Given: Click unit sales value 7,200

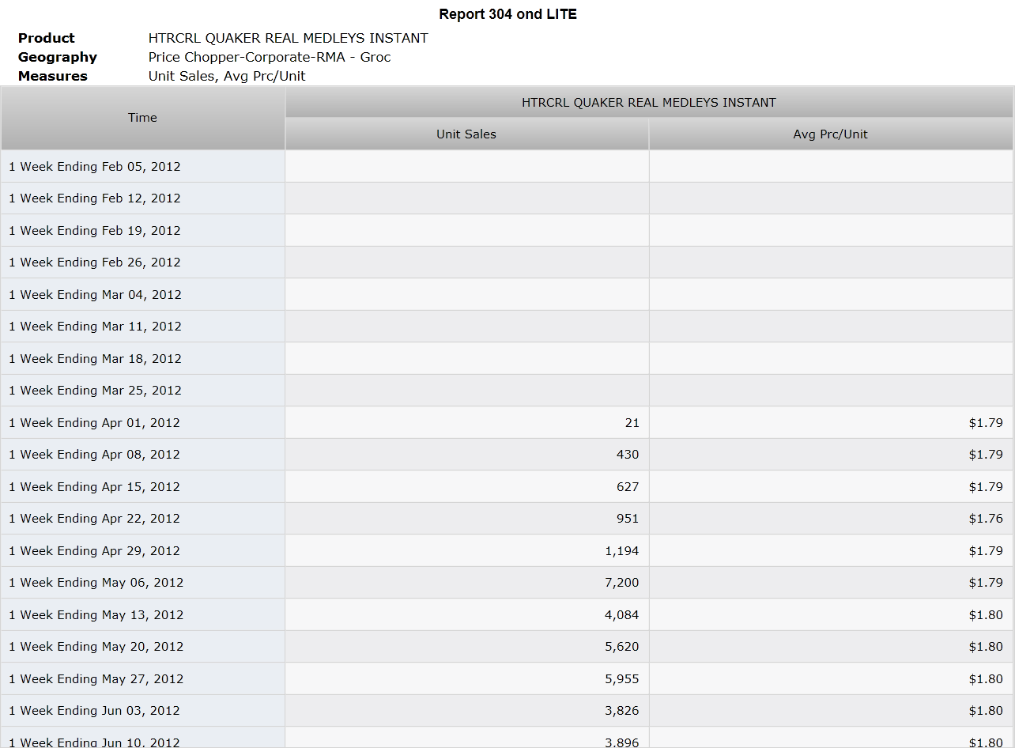Looking at the screenshot, I should click(x=622, y=583).
